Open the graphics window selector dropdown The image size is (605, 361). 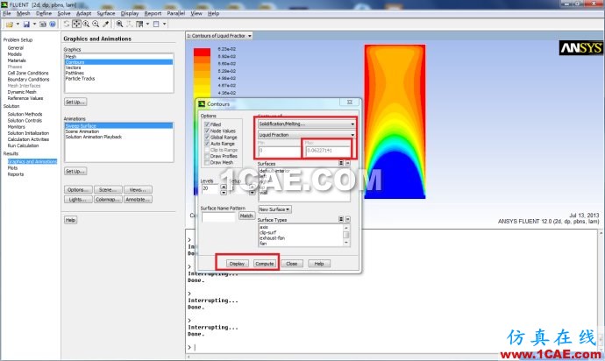(219, 35)
